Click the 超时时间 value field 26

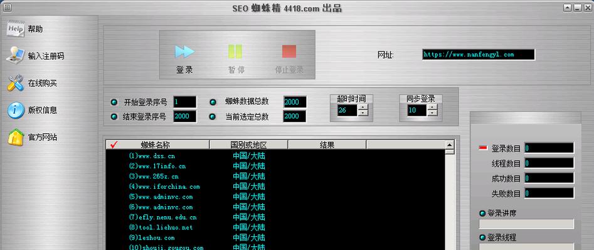pyautogui.click(x=347, y=110)
